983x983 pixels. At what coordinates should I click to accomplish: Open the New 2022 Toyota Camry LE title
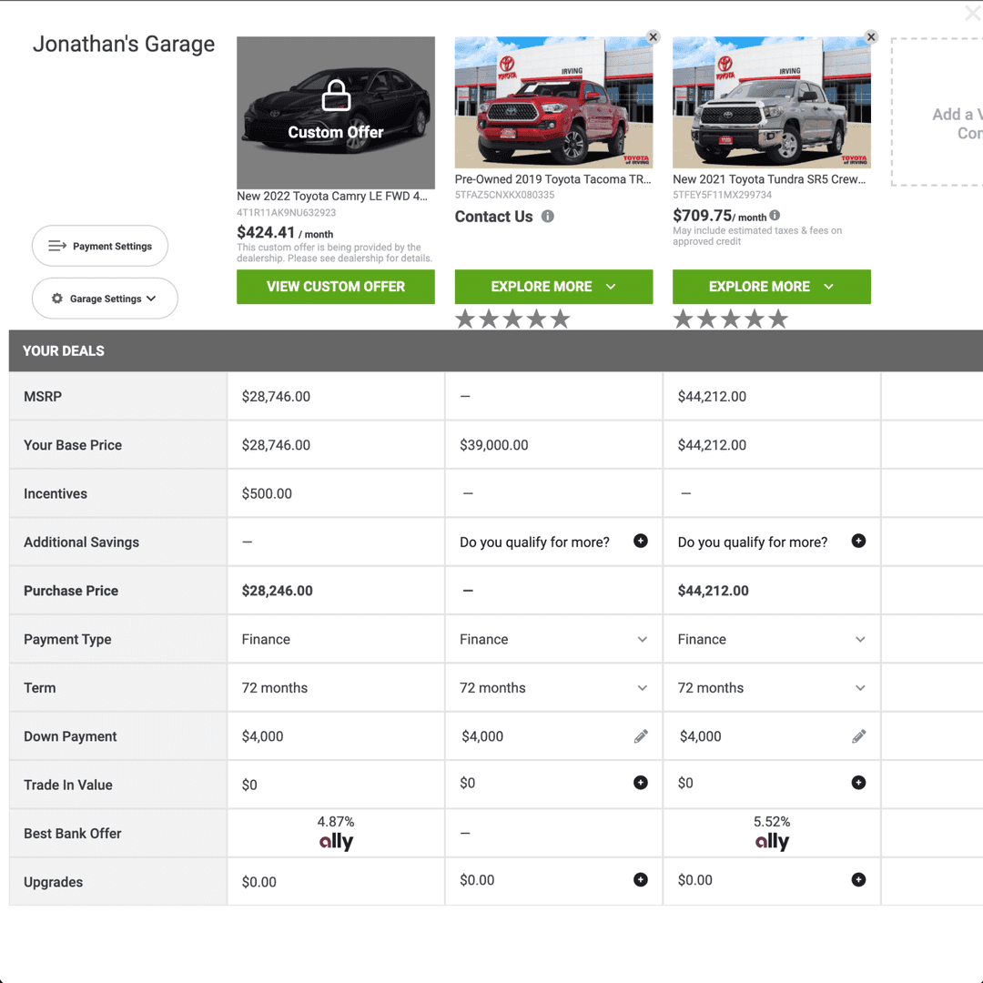[332, 197]
